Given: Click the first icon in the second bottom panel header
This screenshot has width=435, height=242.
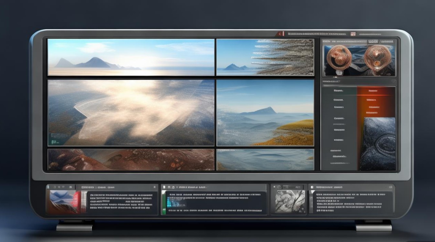Looking at the screenshot, I should (x=164, y=187).
